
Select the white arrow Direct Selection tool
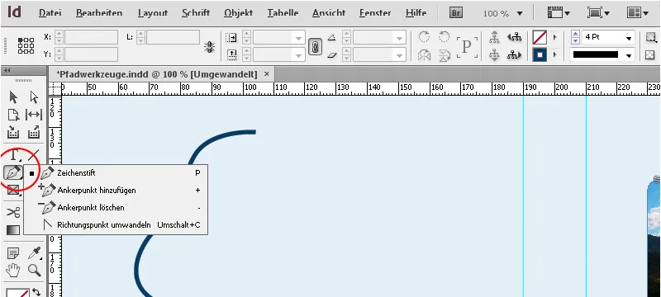click(x=34, y=97)
